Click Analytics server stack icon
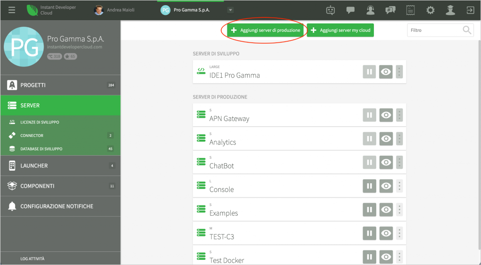This screenshot has height=265, width=481. pos(201,138)
